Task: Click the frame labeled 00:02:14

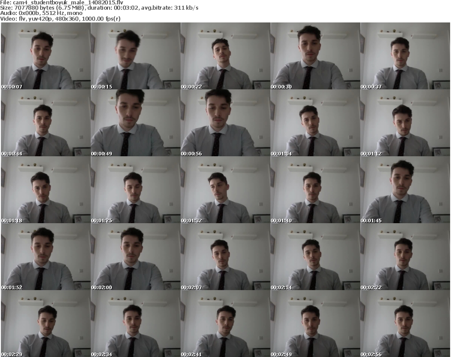Action: [315, 257]
